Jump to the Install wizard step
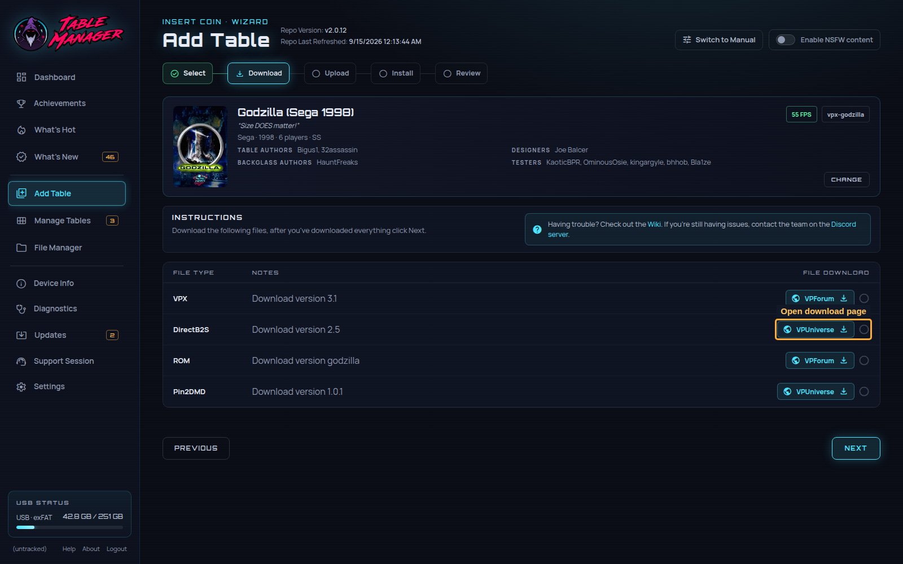903x564 pixels. (x=396, y=73)
